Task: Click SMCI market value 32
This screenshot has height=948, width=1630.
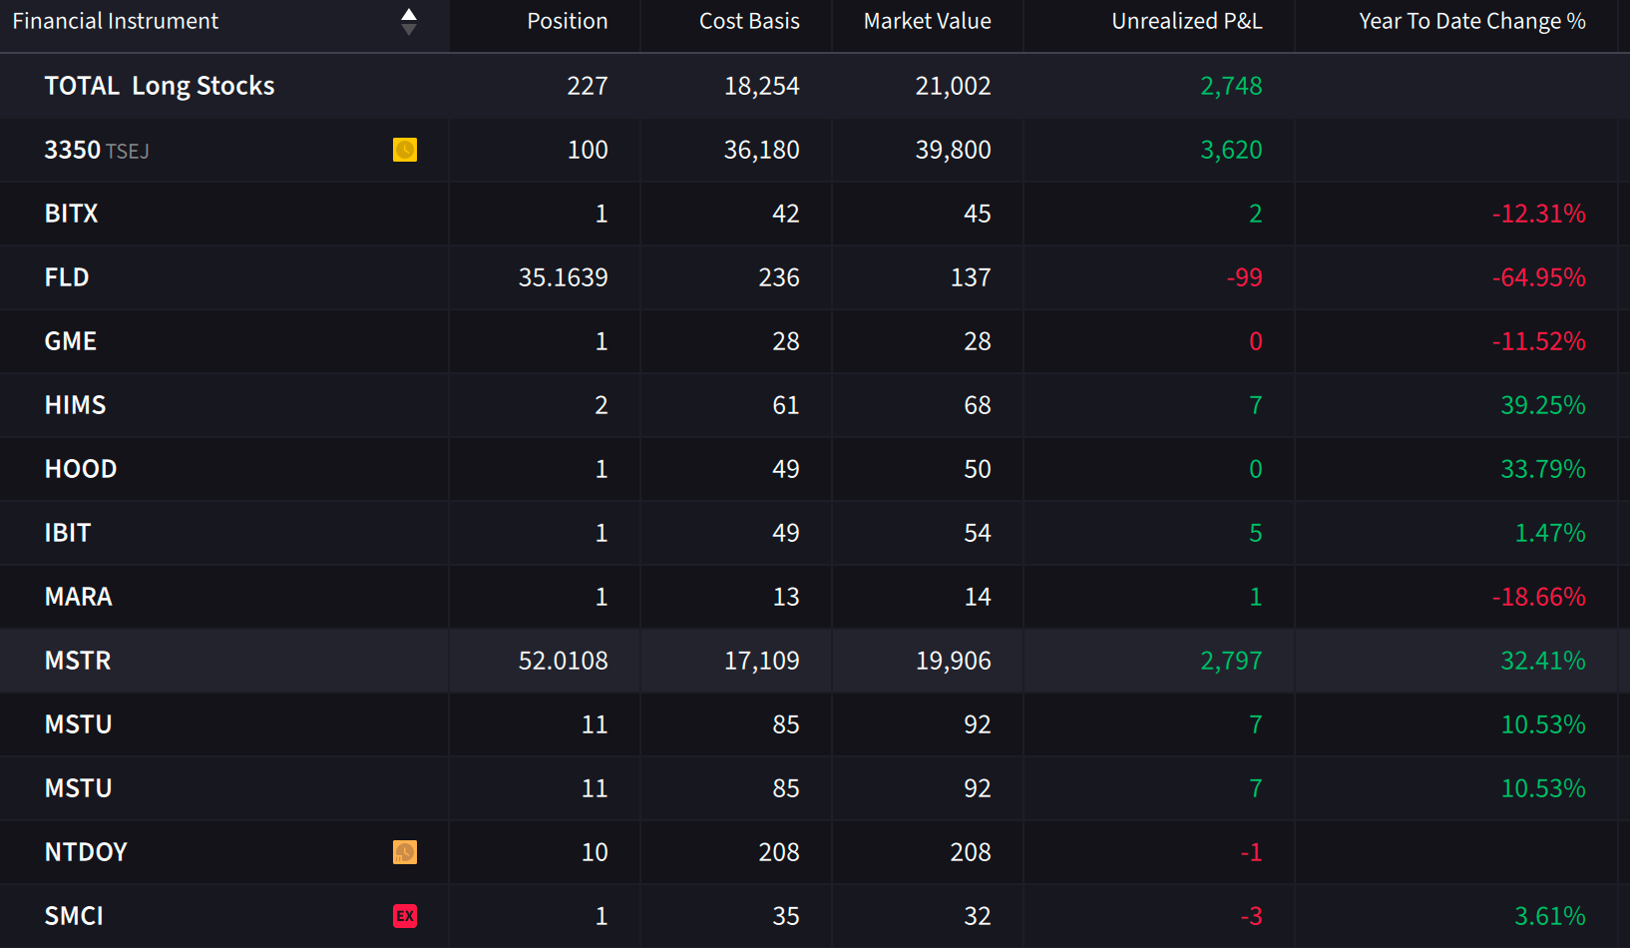Action: [978, 916]
